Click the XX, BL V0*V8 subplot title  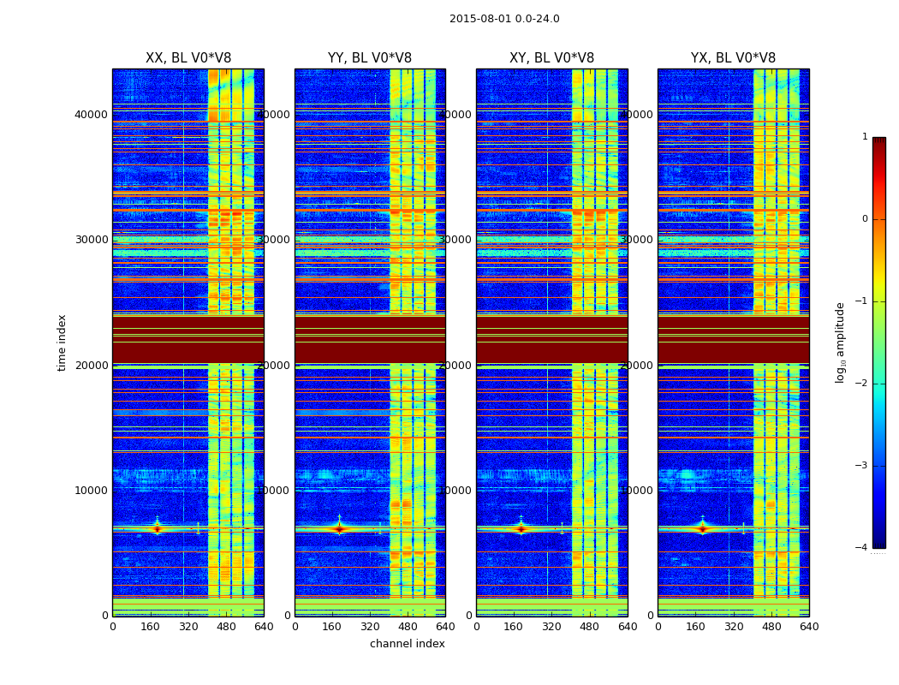point(188,58)
